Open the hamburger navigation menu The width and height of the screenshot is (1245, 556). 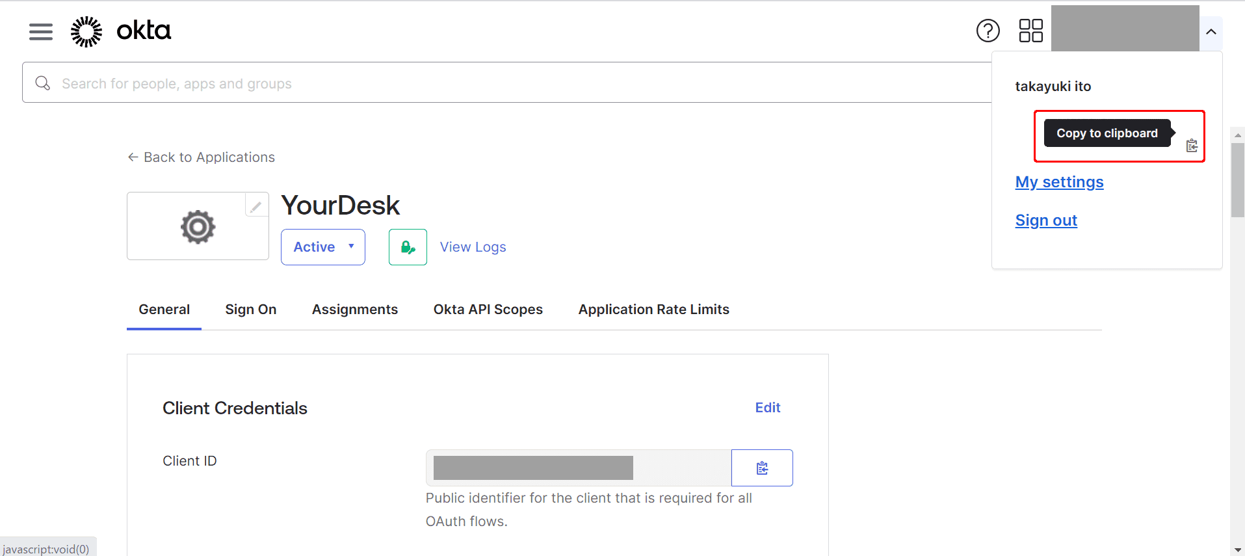[41, 31]
